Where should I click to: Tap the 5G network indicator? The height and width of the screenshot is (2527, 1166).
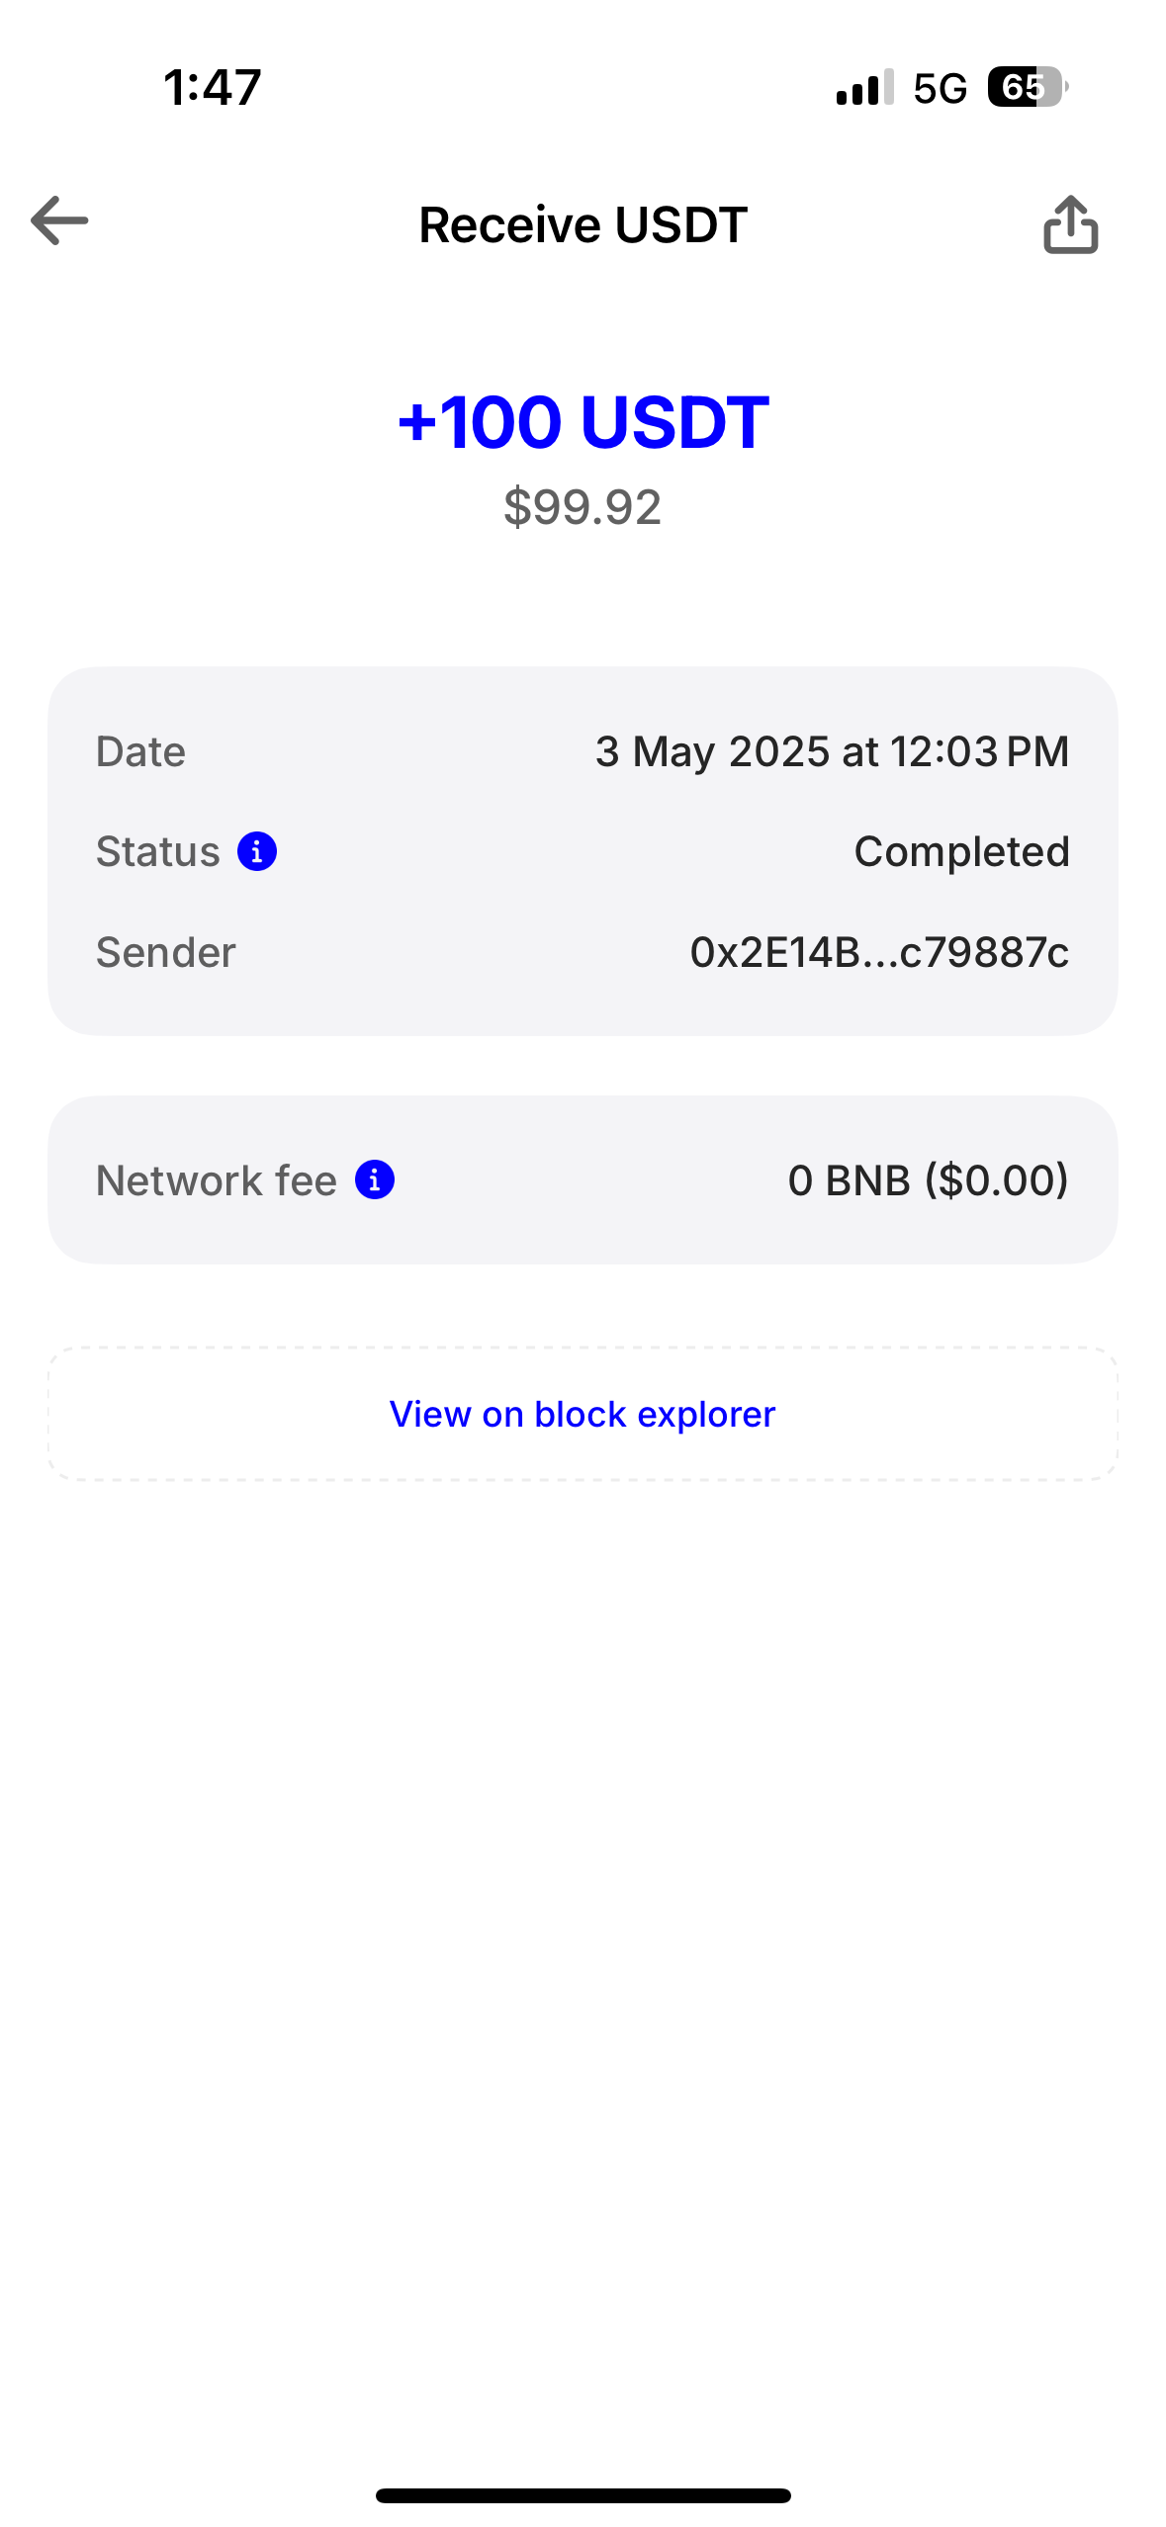940,89
